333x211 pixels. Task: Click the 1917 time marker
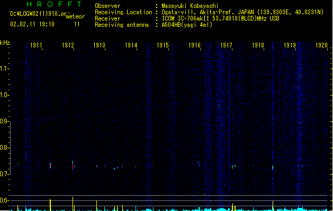[226, 45]
